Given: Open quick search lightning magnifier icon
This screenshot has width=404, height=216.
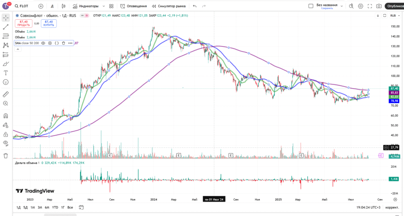Looking at the screenshot, I should [351, 6].
